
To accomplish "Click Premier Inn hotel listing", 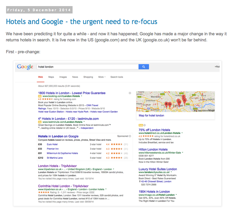I will tap(53, 149).
